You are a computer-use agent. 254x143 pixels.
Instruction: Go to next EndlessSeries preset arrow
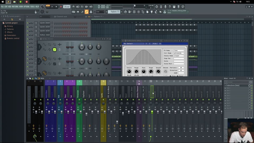click(146, 44)
